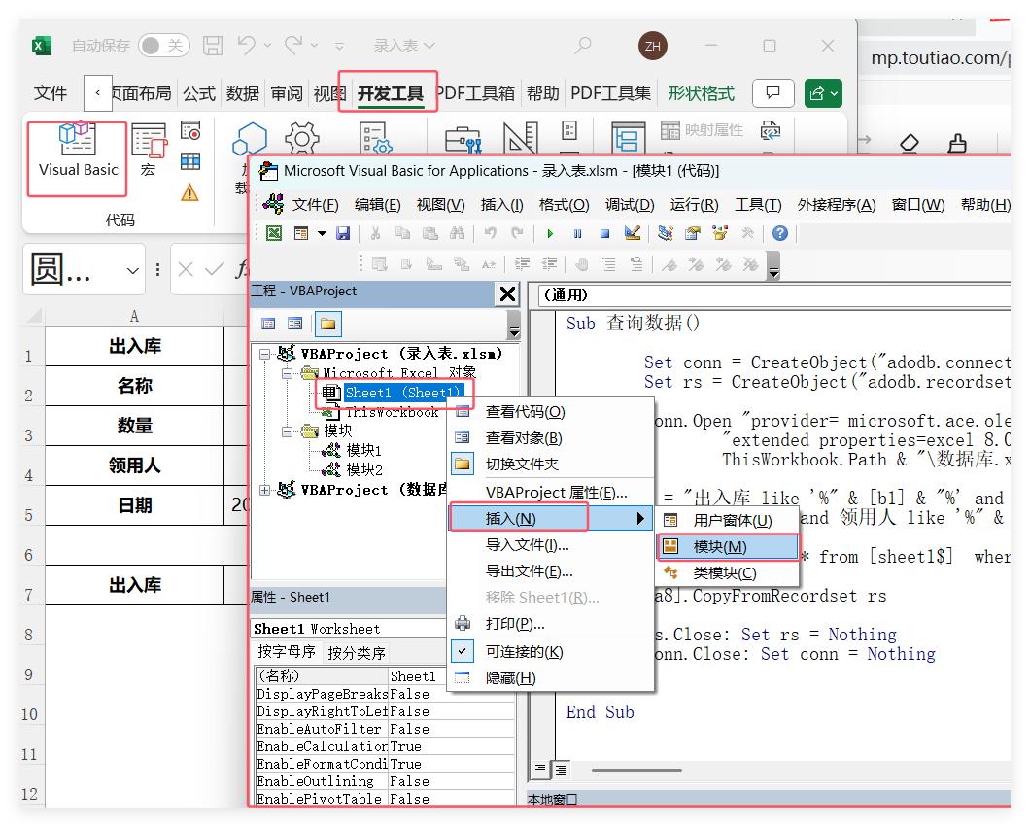This screenshot has width=1030, height=827.
Task: Click View Object icon in Project panel
Action: pyautogui.click(x=295, y=324)
